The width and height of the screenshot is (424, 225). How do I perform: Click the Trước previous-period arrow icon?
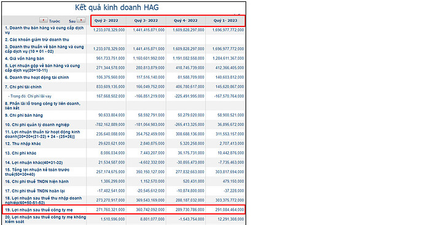[43, 20]
